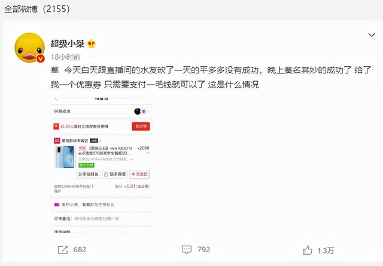Click the yellow duck avatar

30,48
